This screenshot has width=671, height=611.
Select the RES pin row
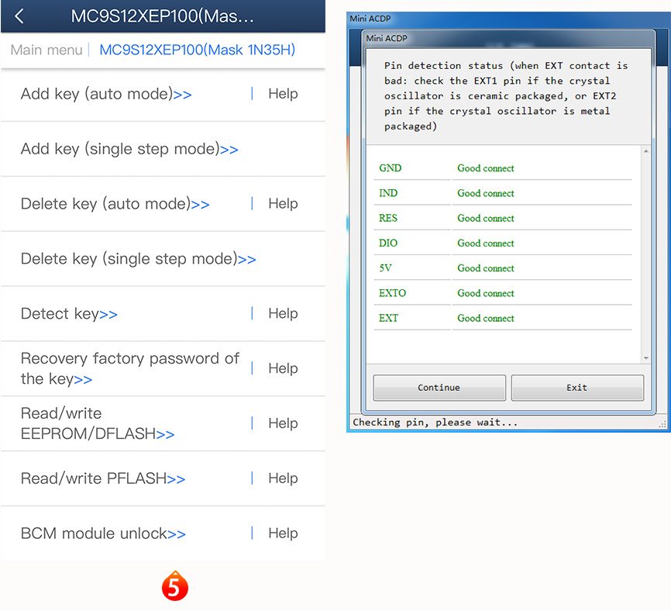pyautogui.click(x=504, y=219)
